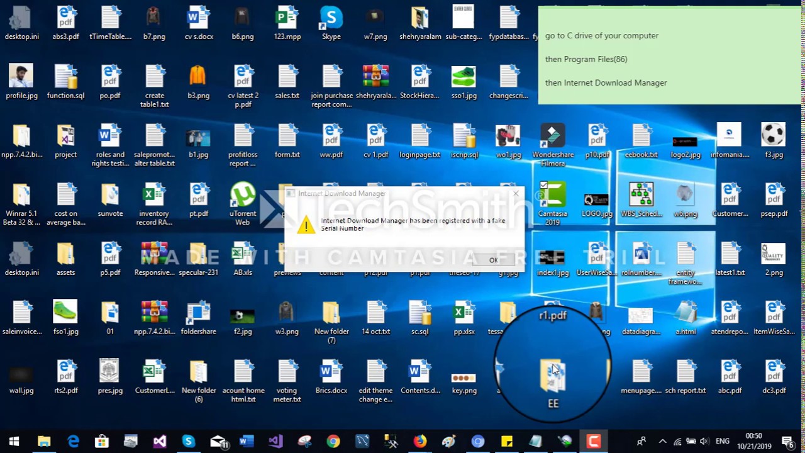This screenshot has height=453, width=805.
Task: Select the New folder (7) icon
Action: (331, 322)
